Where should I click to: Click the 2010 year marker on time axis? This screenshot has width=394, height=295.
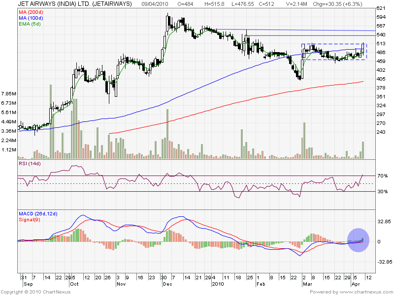point(218,284)
